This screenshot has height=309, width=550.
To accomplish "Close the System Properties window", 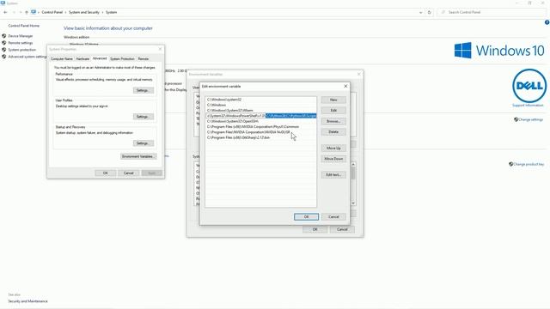I will coord(160,49).
